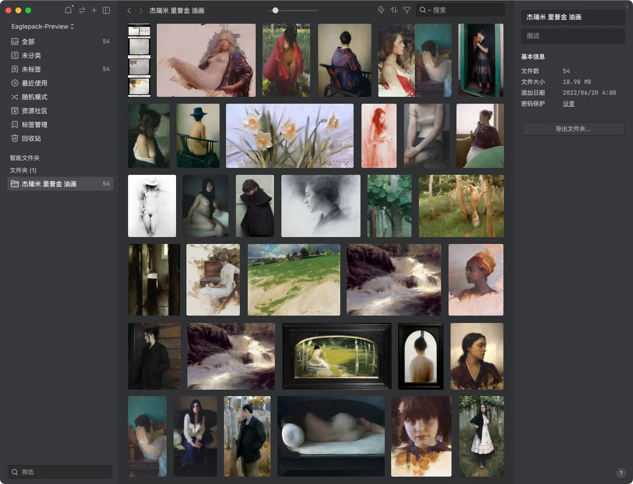This screenshot has height=484, width=633.
Task: Adjust the thumbnail size slider
Action: click(293, 10)
